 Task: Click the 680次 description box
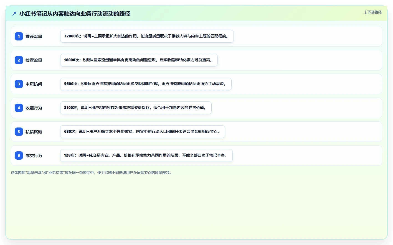(143, 132)
